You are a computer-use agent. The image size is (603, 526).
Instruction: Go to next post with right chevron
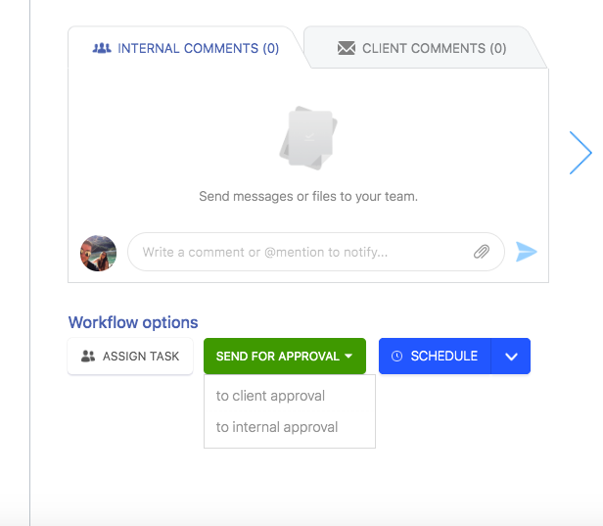[x=580, y=153]
